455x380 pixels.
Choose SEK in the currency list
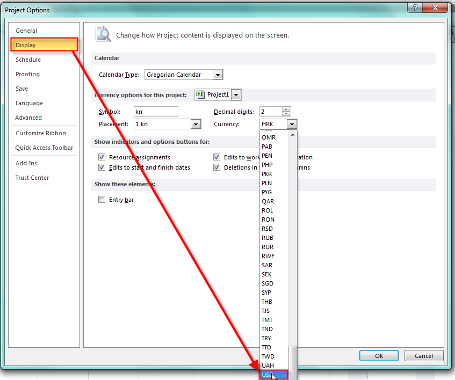click(267, 274)
